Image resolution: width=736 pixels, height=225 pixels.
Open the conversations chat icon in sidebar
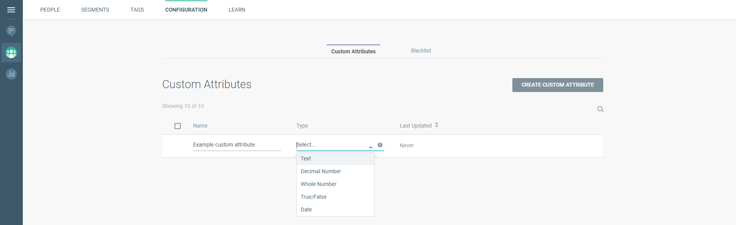point(11,31)
